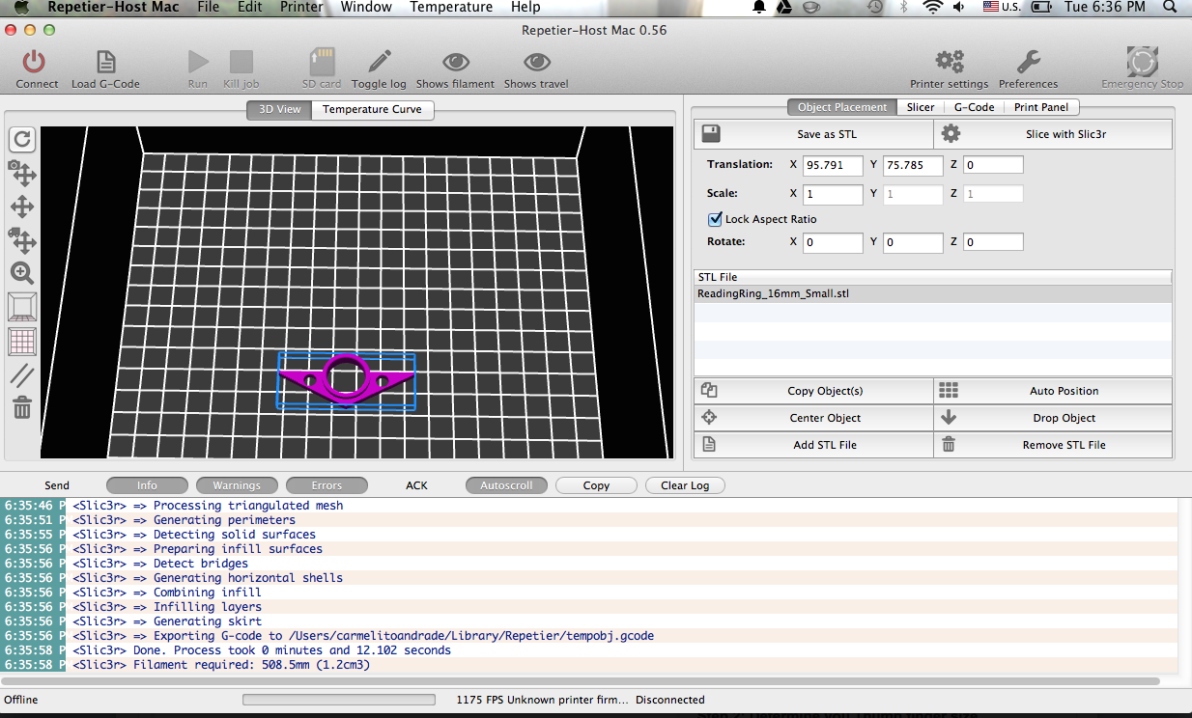Click the Connect power icon
This screenshot has width=1192, height=718.
click(x=35, y=63)
